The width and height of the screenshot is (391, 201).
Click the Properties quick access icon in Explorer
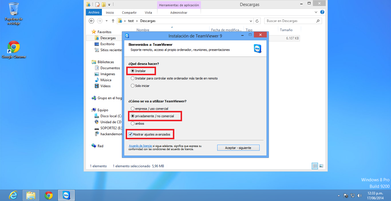[98, 4]
